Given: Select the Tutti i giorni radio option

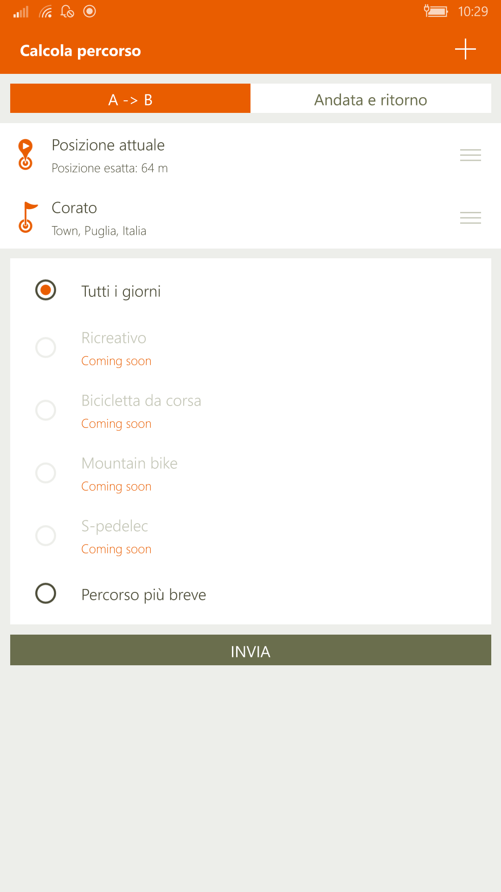Looking at the screenshot, I should point(45,290).
